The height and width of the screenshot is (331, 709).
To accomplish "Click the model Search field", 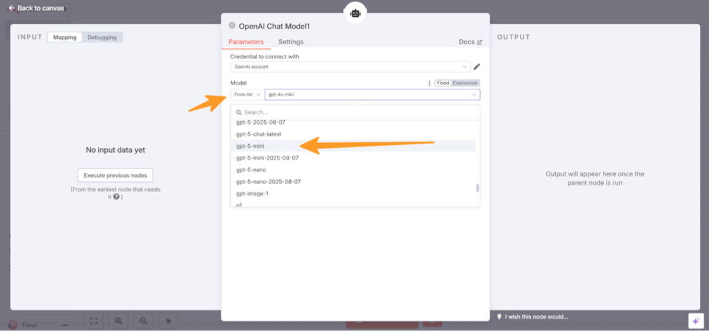I will (355, 112).
